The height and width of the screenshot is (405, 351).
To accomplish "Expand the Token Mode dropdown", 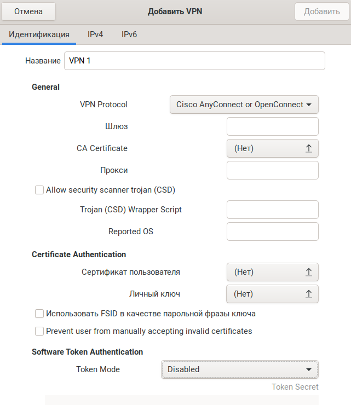I will pyautogui.click(x=240, y=369).
